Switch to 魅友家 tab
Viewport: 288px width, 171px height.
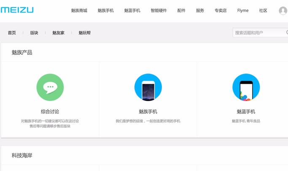59,33
